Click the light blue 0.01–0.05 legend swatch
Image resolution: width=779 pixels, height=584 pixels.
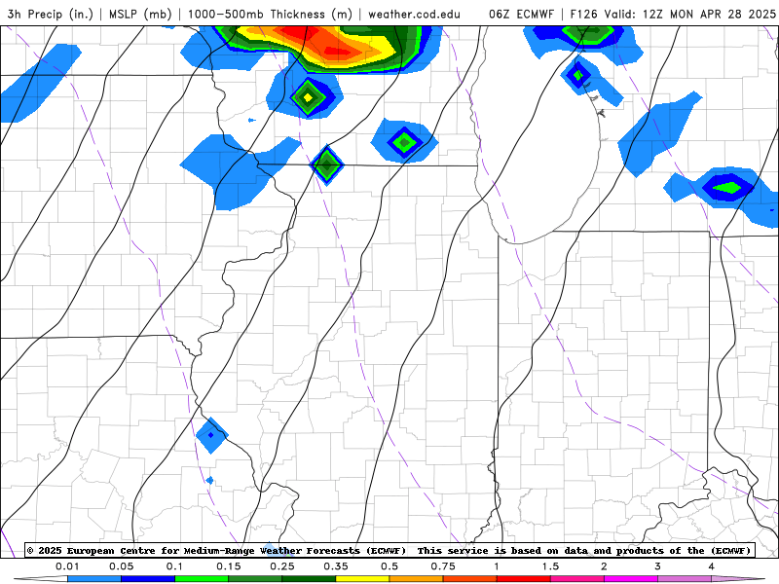[x=94, y=579]
